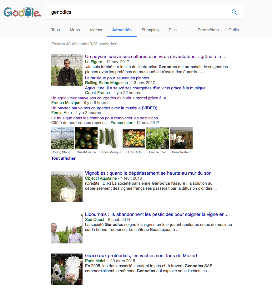Open the Vignobles dépérissement article

pyautogui.click(x=148, y=173)
